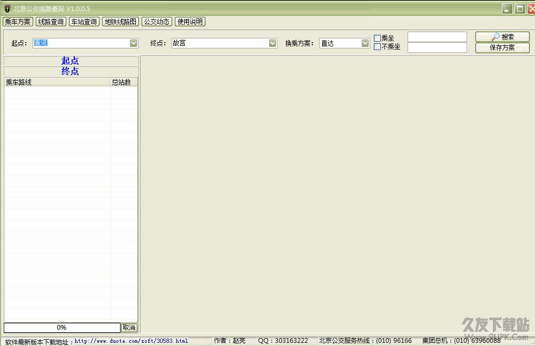The height and width of the screenshot is (346, 535).
Task: Click 北京公交服务热线 (010) 96166 text
Action: [x=365, y=341]
